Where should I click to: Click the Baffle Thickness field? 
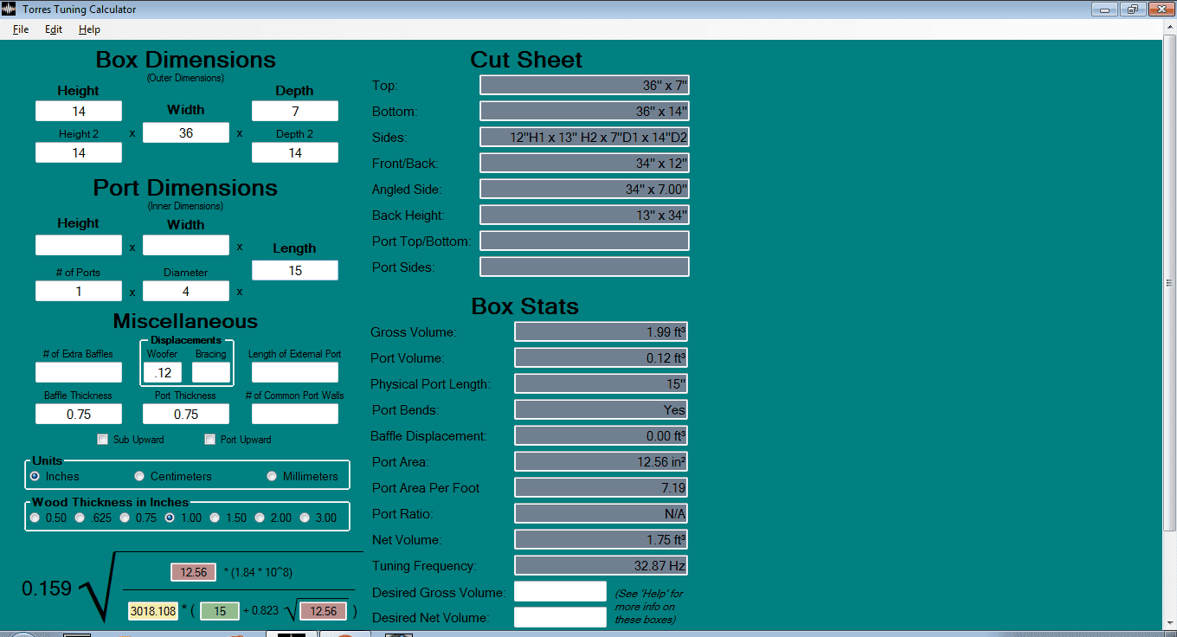[x=79, y=414]
